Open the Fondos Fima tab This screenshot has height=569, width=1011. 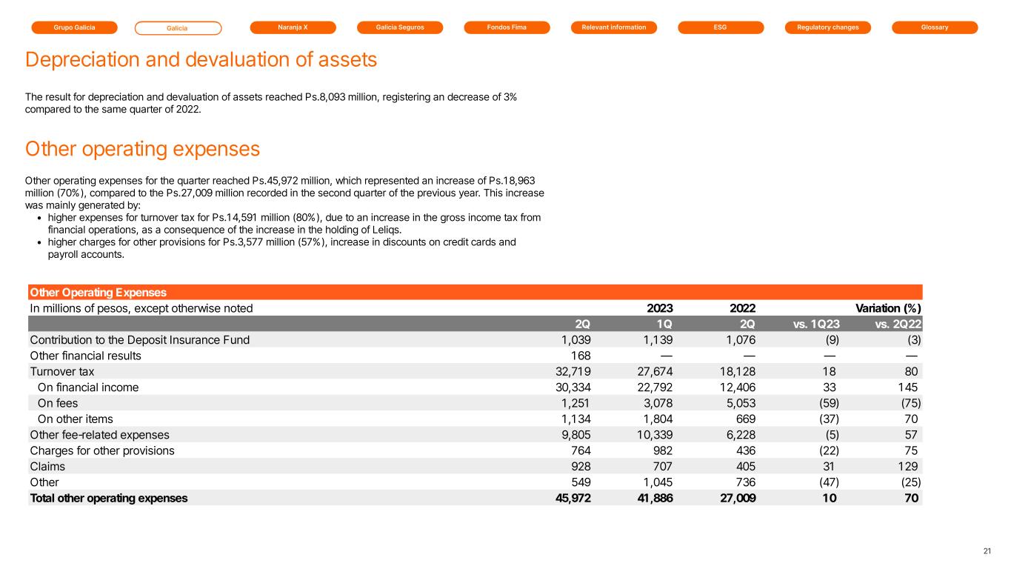tap(507, 27)
